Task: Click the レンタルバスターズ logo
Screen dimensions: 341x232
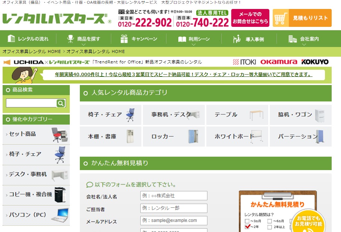Action: pos(57,19)
